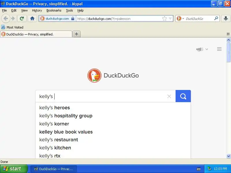Submit search with the blue magnifier button
Viewport: 231px width, 173px height.
[183, 96]
